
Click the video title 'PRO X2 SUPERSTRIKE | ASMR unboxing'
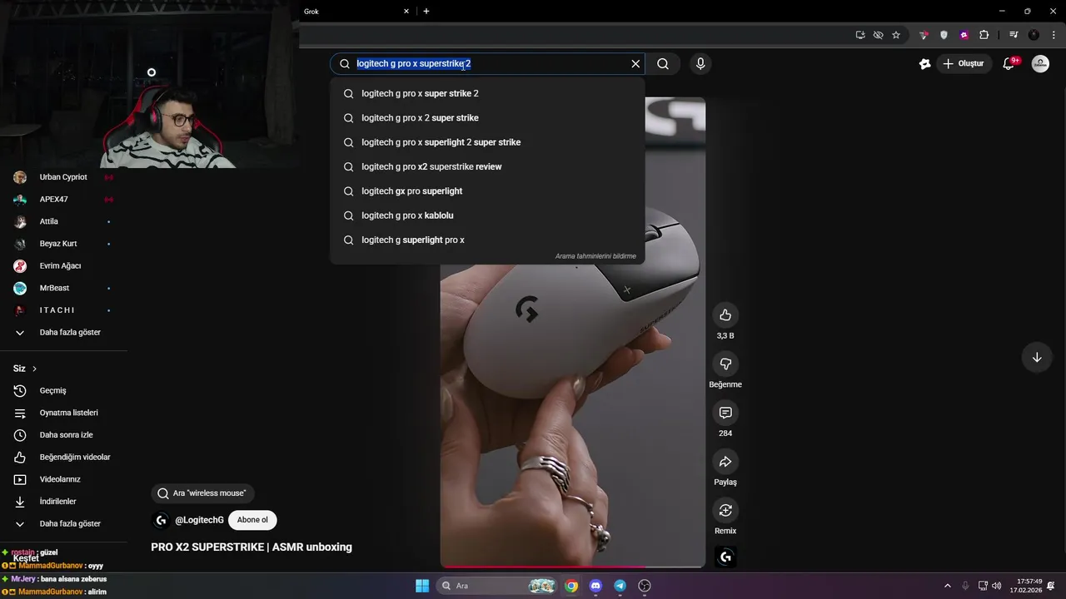click(252, 547)
